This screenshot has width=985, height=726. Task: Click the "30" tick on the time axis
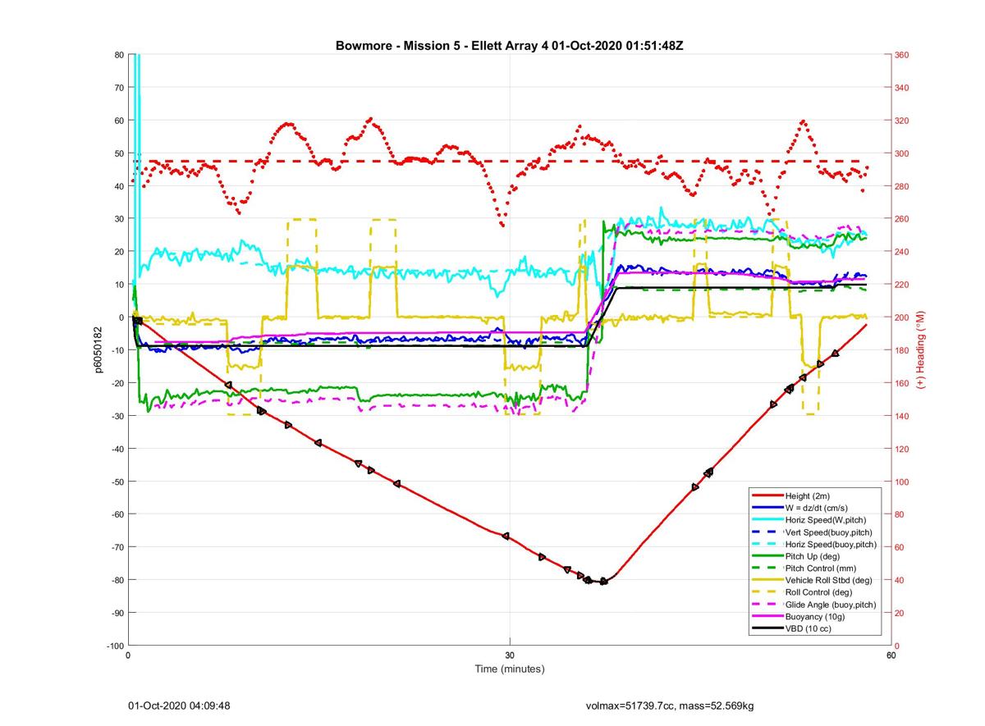point(510,655)
